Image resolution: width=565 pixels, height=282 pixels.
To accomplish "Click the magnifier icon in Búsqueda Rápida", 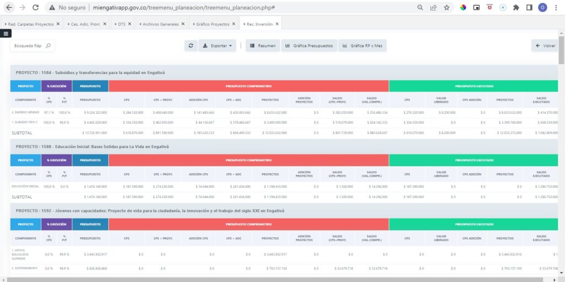I will click(x=49, y=46).
